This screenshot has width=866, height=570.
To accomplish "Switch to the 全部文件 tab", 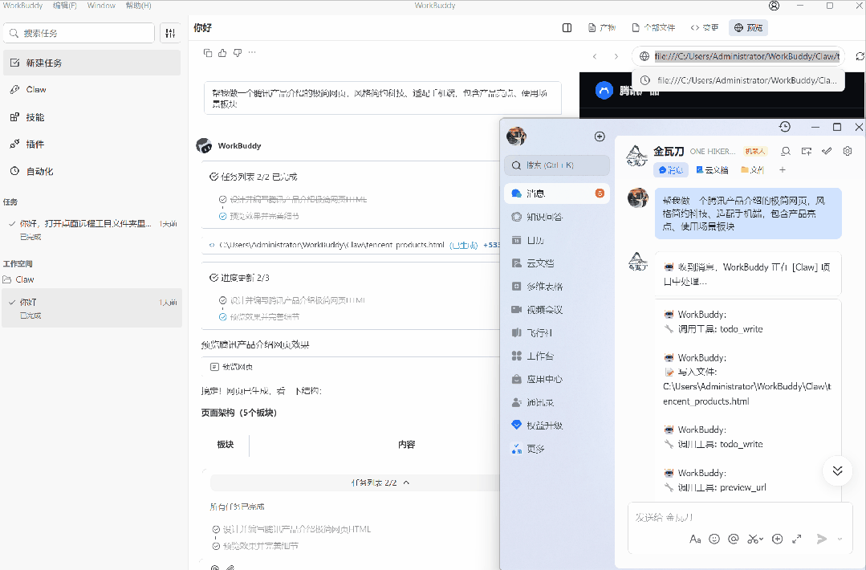I will 653,27.
